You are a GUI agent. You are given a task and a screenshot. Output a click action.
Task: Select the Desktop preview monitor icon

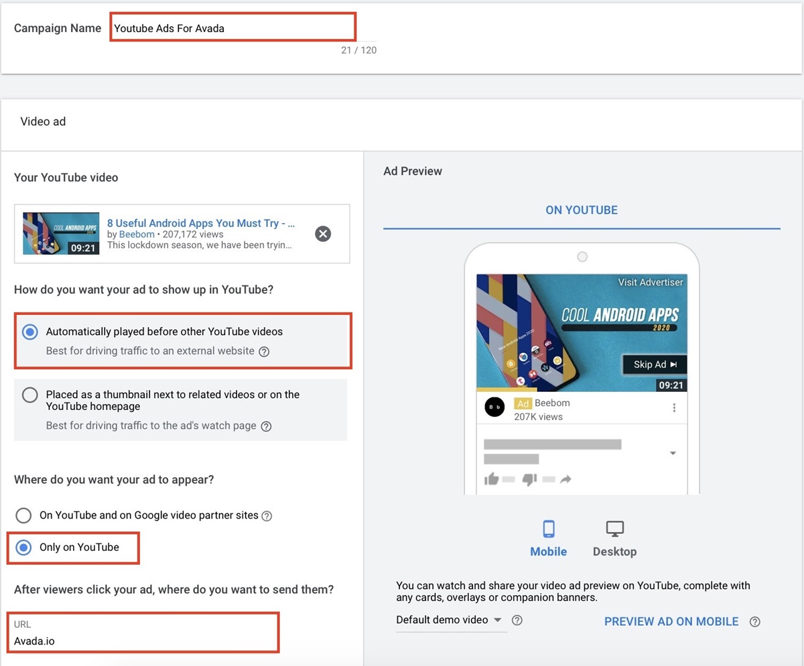pos(614,529)
